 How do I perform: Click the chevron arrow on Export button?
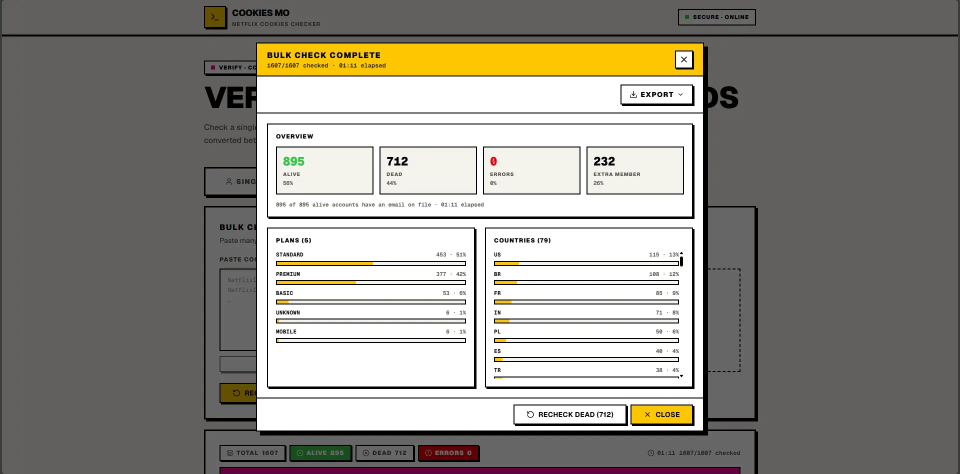coord(680,94)
